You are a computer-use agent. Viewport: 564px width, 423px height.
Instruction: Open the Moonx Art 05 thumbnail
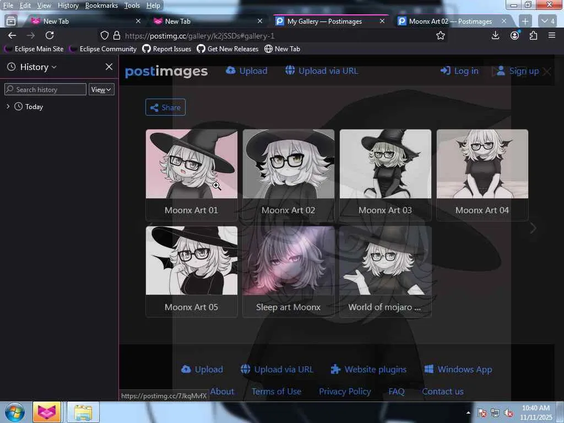(x=192, y=261)
